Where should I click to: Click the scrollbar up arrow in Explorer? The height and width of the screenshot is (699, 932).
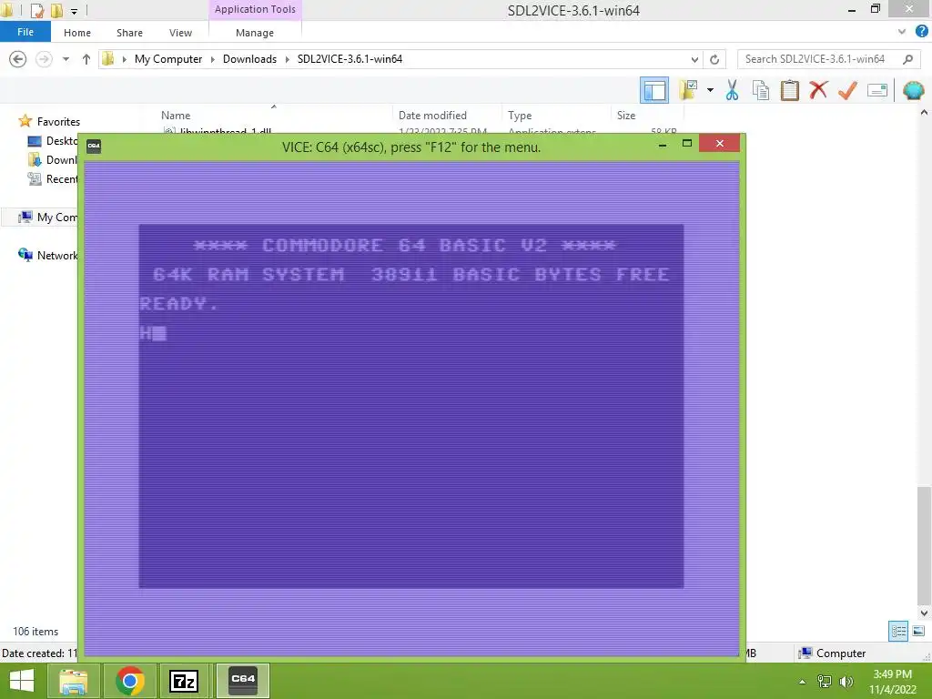point(924,112)
